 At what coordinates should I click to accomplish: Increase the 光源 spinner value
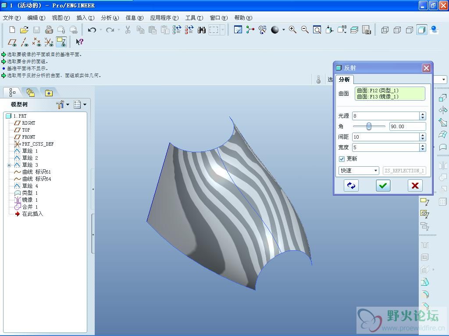coord(423,114)
